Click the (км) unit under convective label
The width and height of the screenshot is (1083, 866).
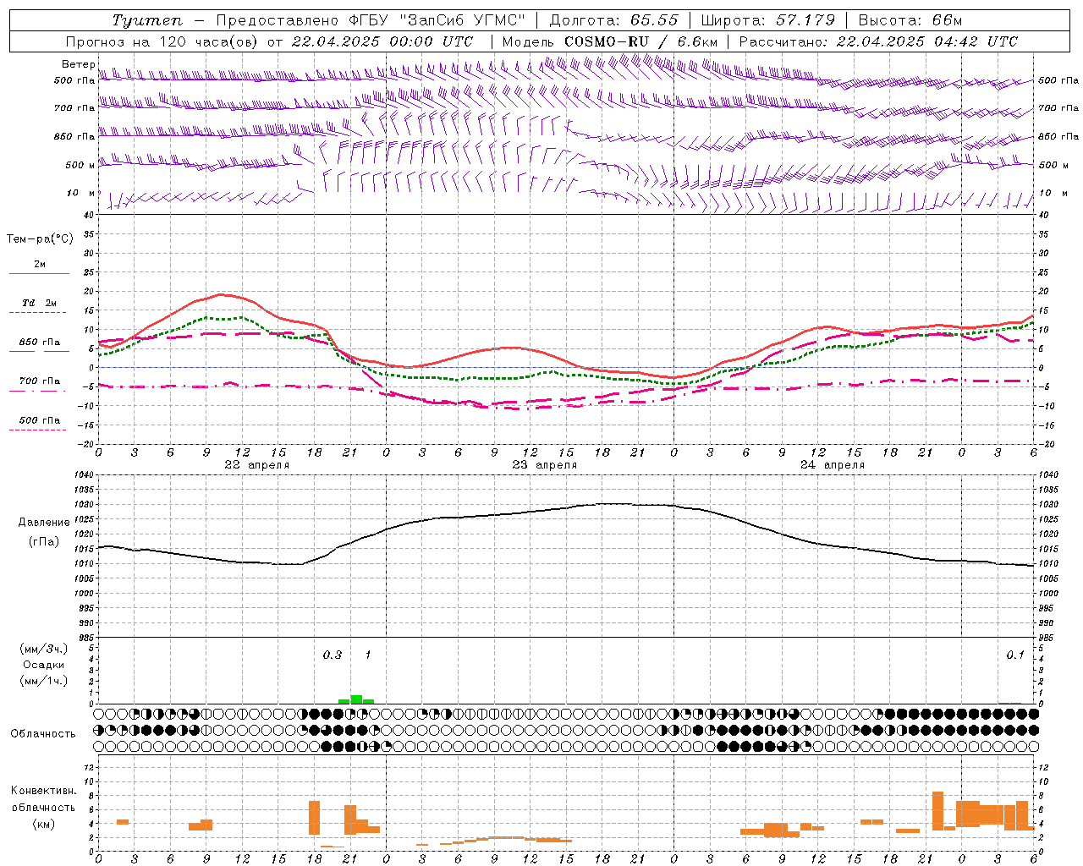pos(43,824)
